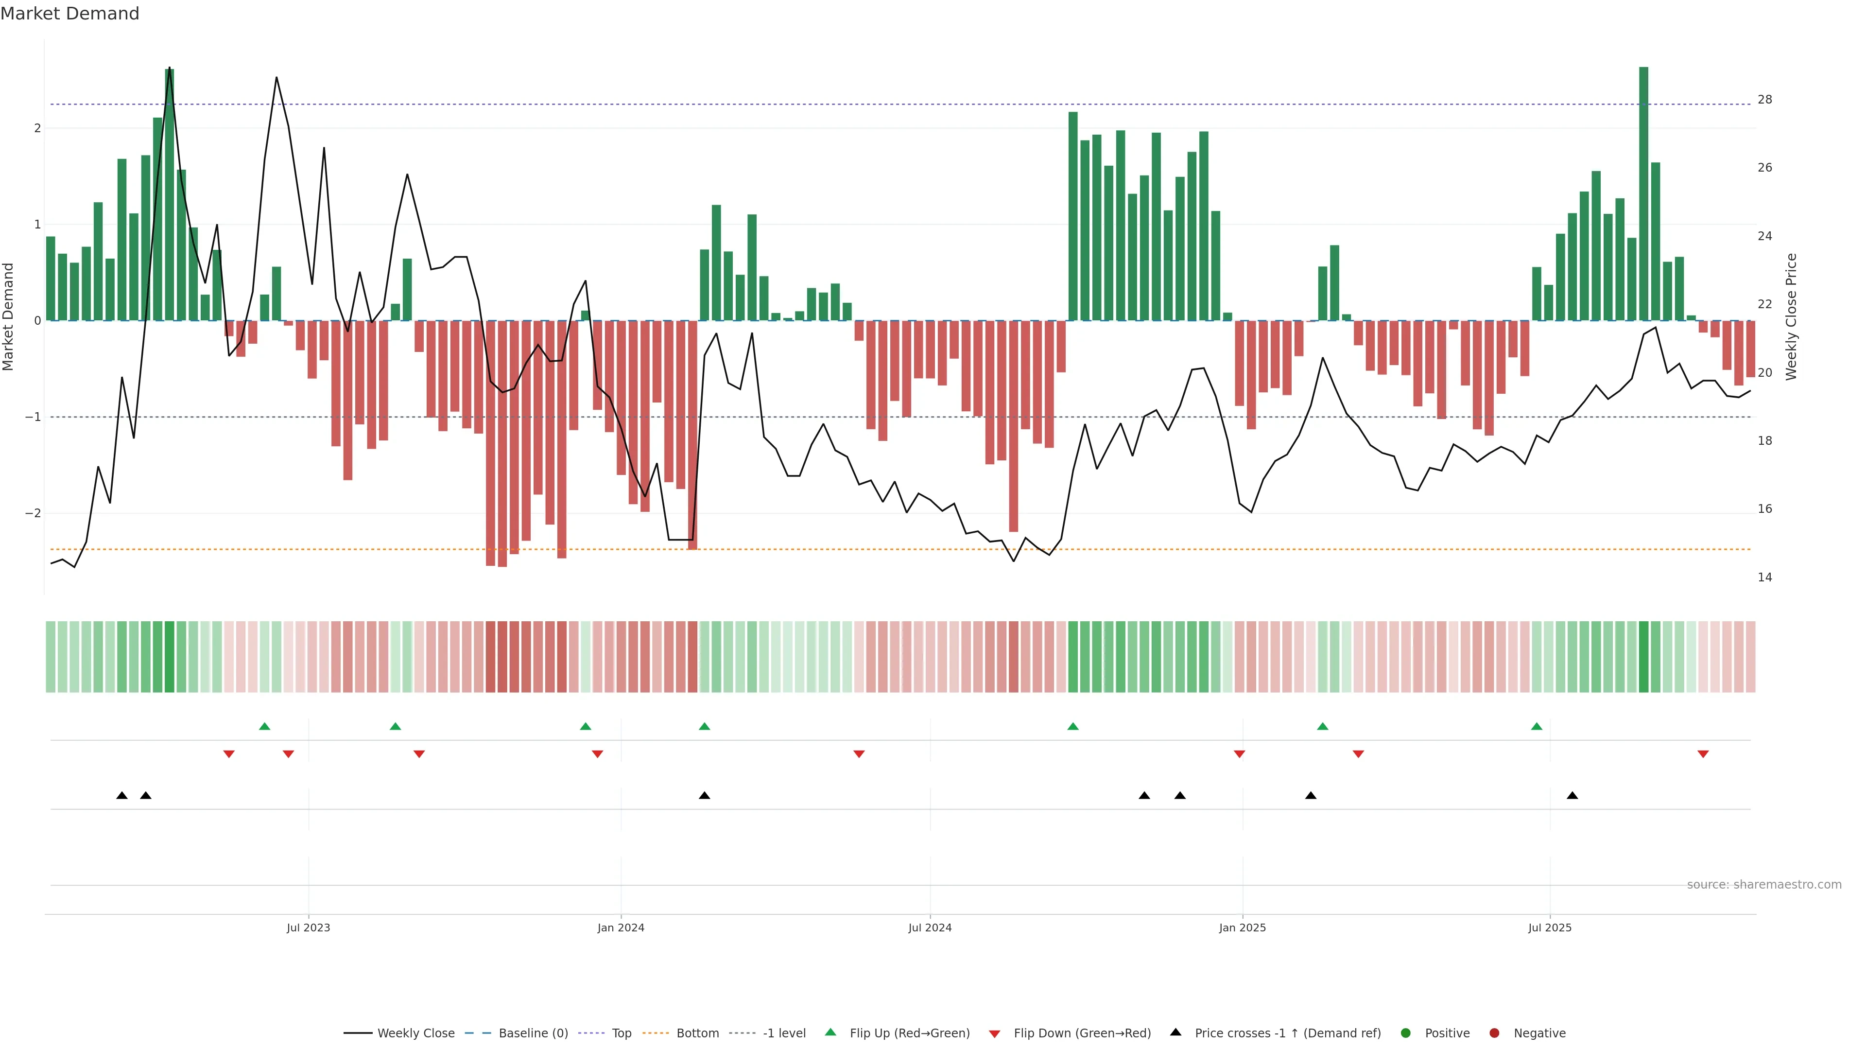The image size is (1866, 1050).
Task: Click the Negative red circle legend icon
Action: tap(1494, 1033)
